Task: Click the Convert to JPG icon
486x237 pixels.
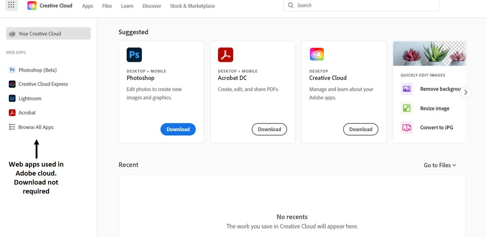Action: click(407, 127)
